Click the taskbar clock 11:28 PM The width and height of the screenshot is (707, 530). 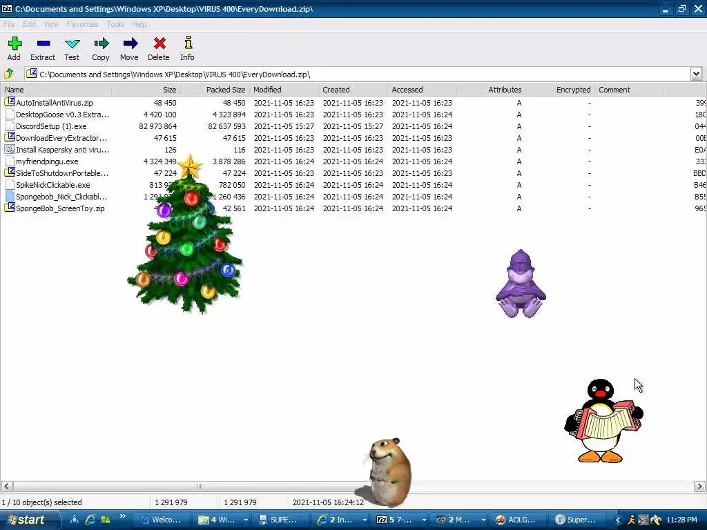pyautogui.click(x=681, y=520)
